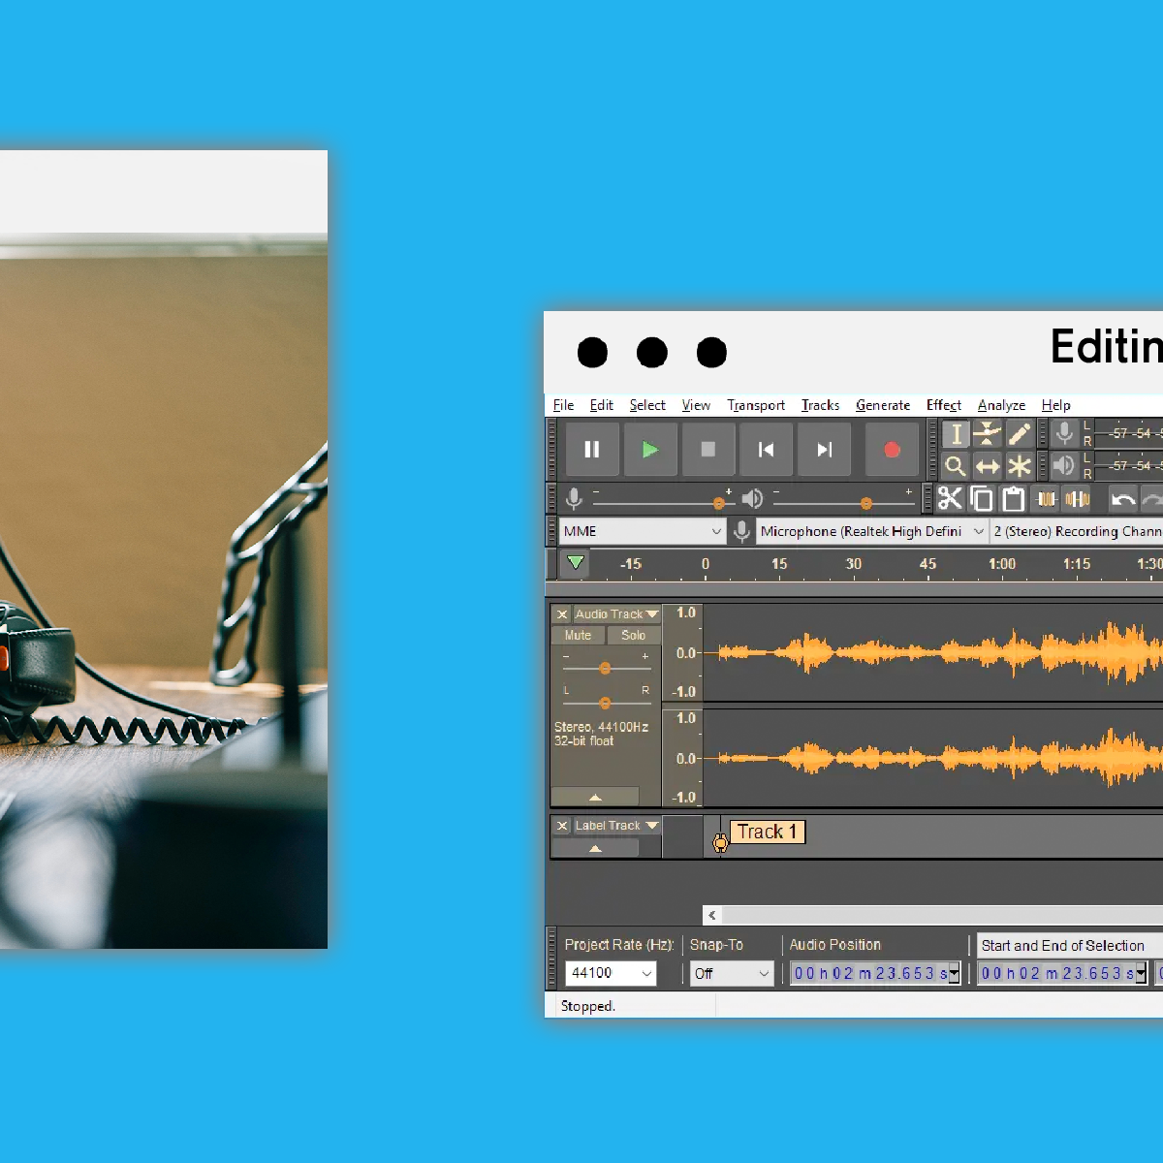The image size is (1163, 1163).
Task: Close the Audio Track with its X
Action: coord(562,614)
